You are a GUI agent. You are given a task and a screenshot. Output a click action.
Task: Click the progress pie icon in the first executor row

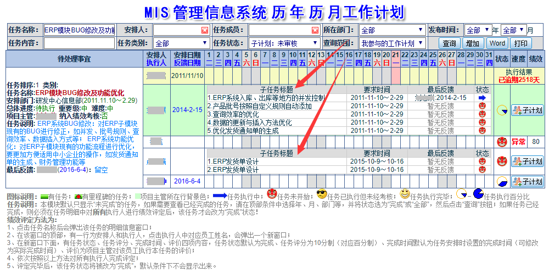click(x=502, y=110)
